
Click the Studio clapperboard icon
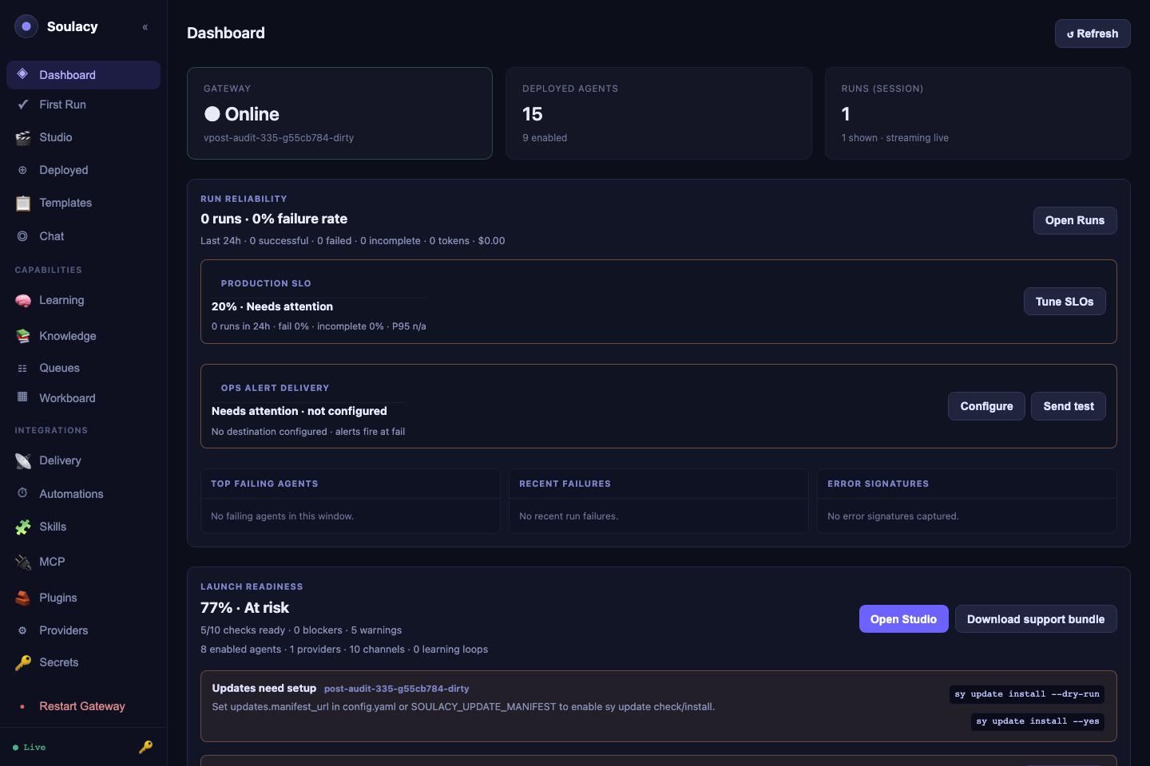coord(22,137)
